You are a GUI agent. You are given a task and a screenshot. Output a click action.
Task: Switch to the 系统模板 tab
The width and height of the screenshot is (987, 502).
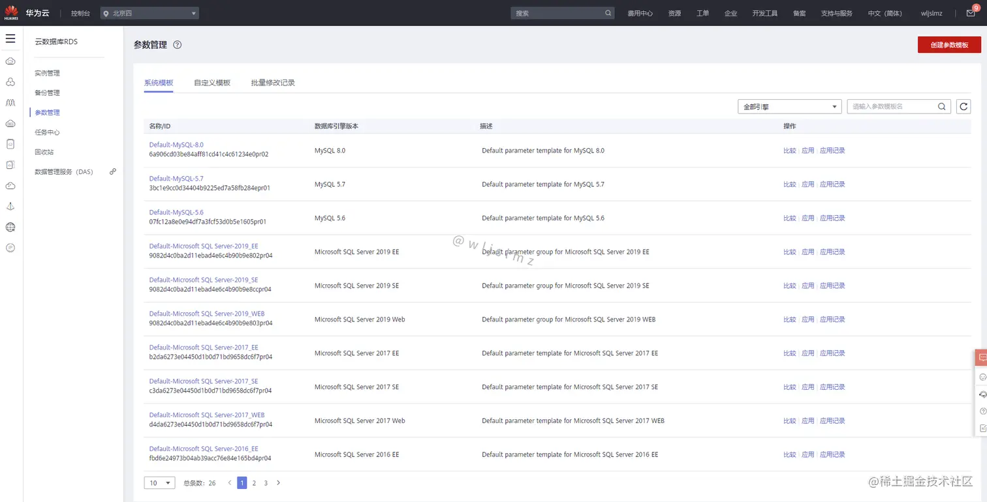[x=159, y=83]
